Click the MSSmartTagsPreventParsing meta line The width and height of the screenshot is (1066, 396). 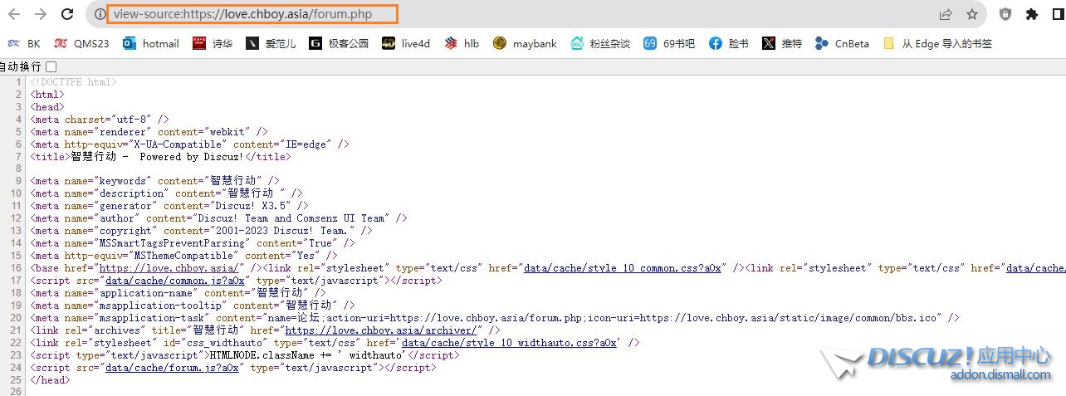click(193, 243)
